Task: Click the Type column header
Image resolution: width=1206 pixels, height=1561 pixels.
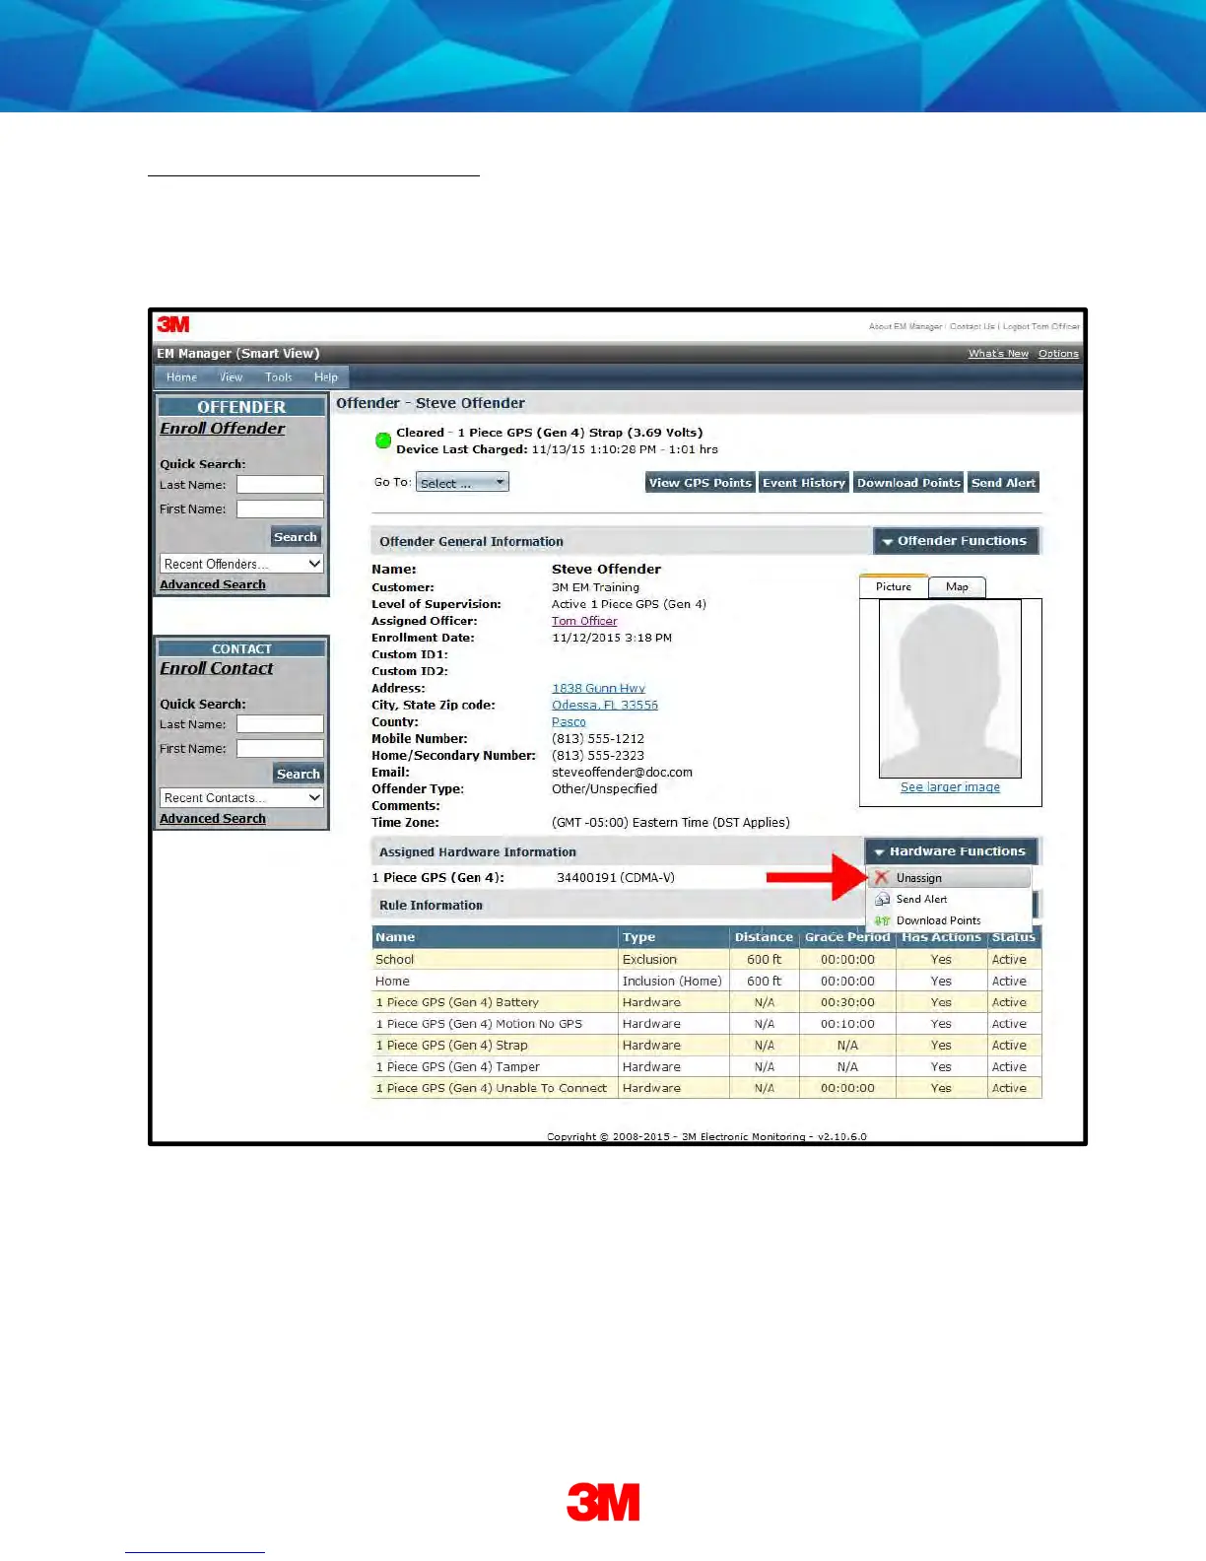Action: 674,937
